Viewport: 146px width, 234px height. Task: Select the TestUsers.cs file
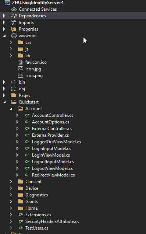37,228
